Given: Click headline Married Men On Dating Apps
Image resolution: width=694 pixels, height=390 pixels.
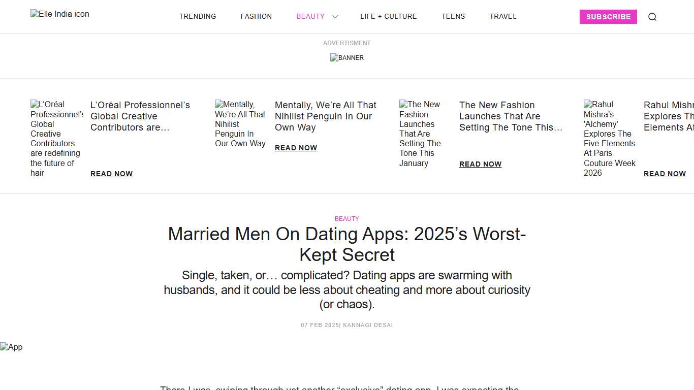Looking at the screenshot, I should tap(347, 244).
